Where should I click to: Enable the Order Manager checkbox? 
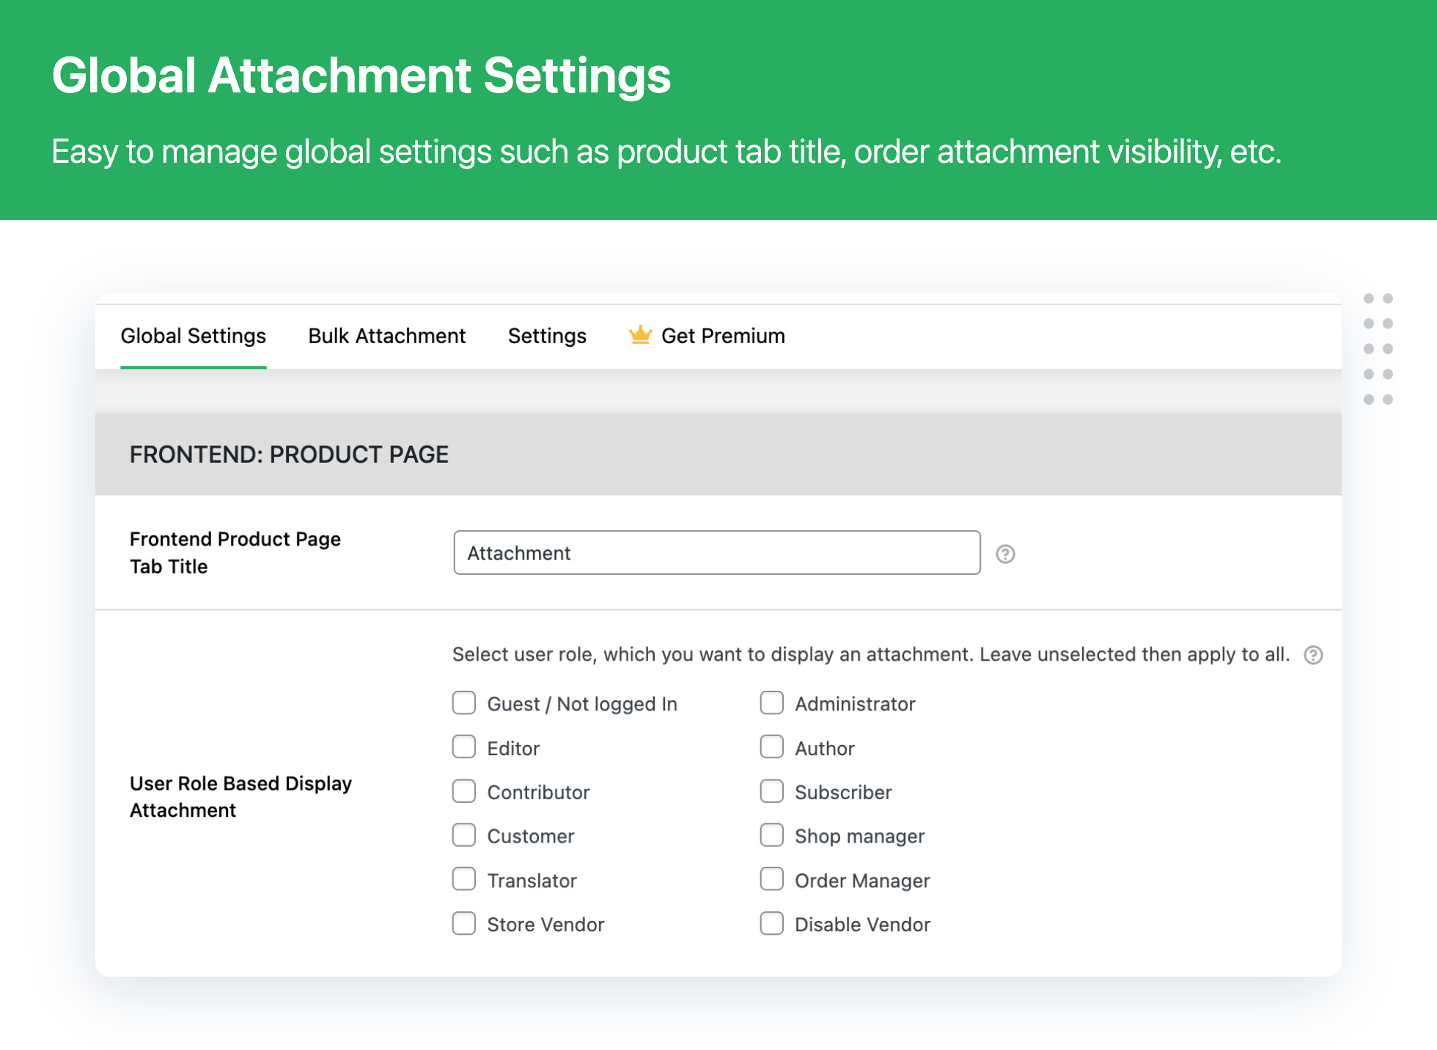[771, 879]
